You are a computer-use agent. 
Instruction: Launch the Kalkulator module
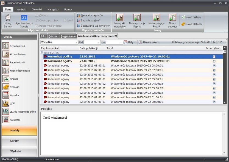click(x=6, y=120)
